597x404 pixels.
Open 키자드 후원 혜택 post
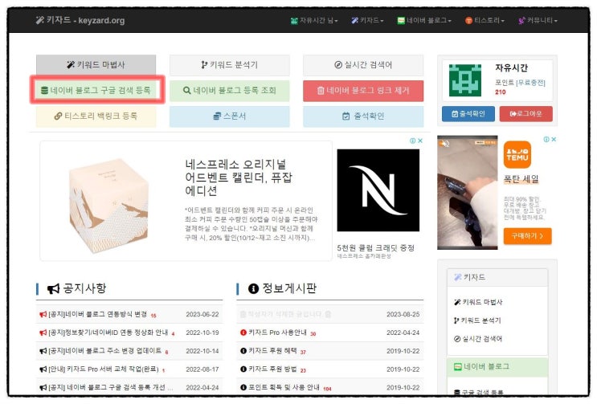pos(272,351)
